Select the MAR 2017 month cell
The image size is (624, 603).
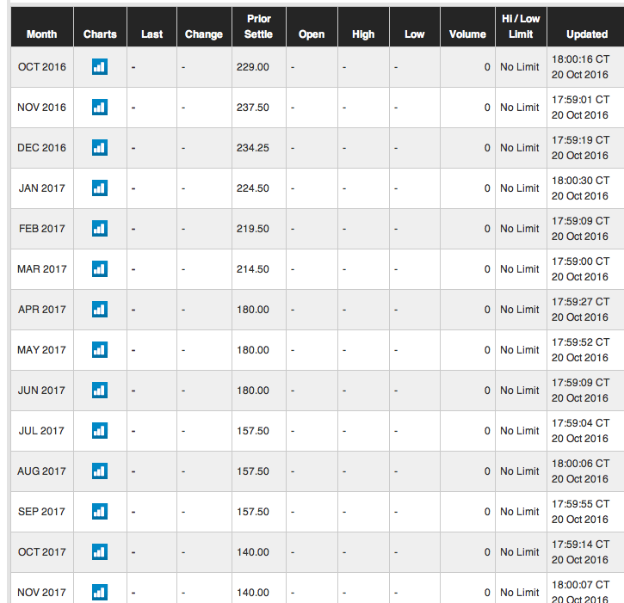(42, 269)
